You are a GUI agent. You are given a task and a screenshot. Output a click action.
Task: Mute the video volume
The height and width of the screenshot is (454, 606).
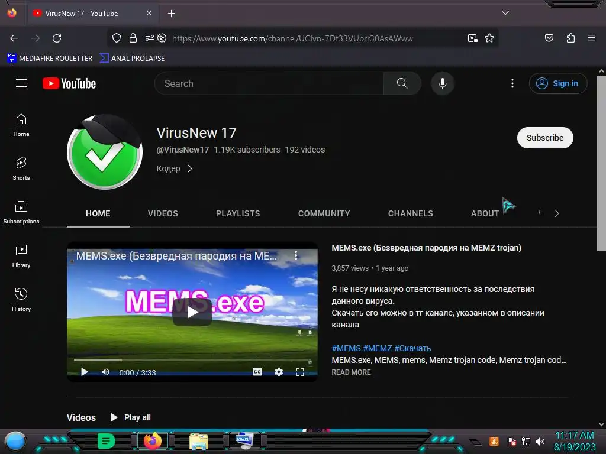(x=105, y=372)
